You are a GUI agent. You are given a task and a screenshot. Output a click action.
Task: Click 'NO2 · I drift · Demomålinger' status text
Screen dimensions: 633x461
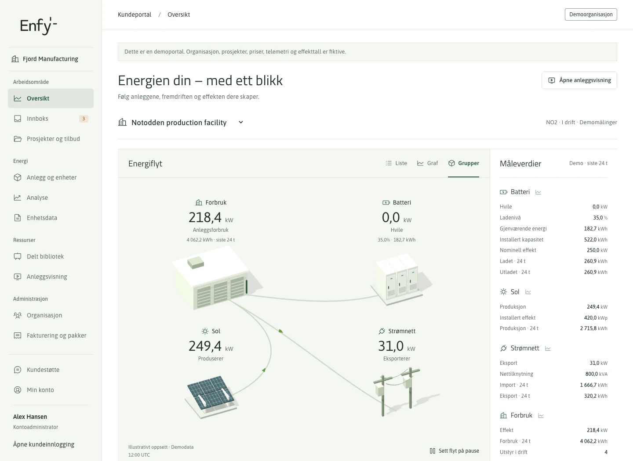tap(582, 122)
